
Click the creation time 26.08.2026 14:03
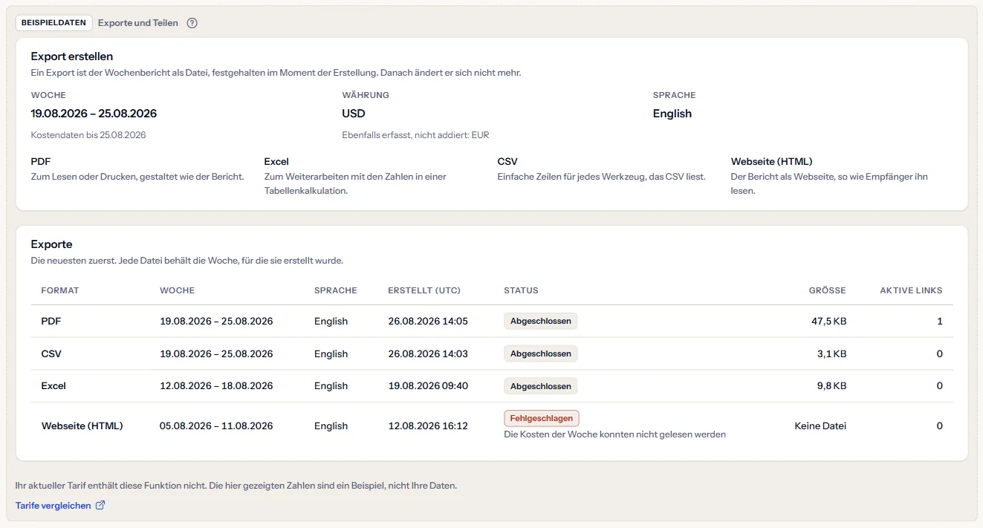428,353
